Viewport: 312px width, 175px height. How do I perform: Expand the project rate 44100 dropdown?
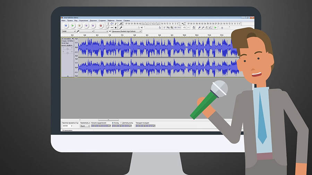pyautogui.click(x=72, y=126)
